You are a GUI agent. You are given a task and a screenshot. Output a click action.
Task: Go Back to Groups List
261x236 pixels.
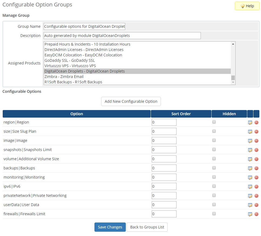147,227
